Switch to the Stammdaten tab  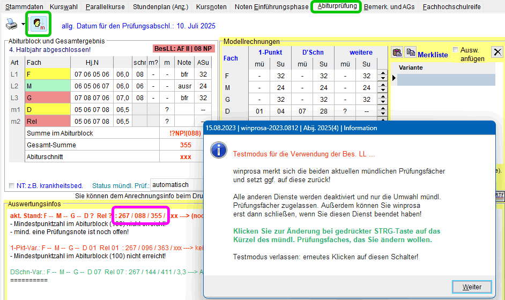(x=24, y=7)
